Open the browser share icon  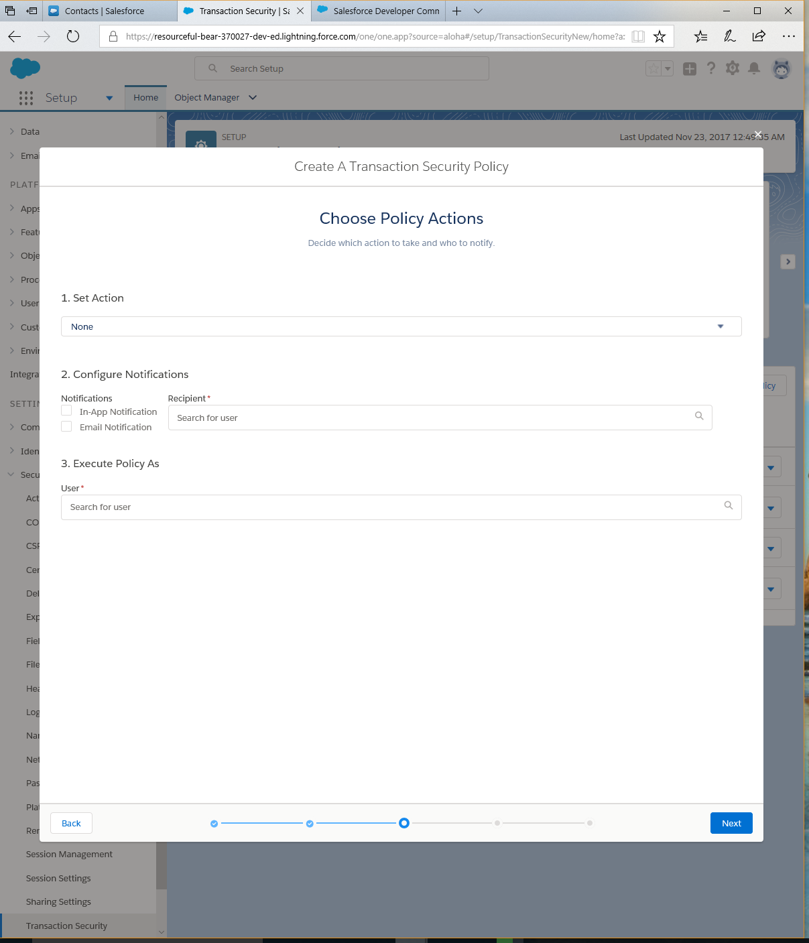coord(759,36)
